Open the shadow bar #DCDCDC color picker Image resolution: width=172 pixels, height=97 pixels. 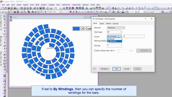[144, 51]
